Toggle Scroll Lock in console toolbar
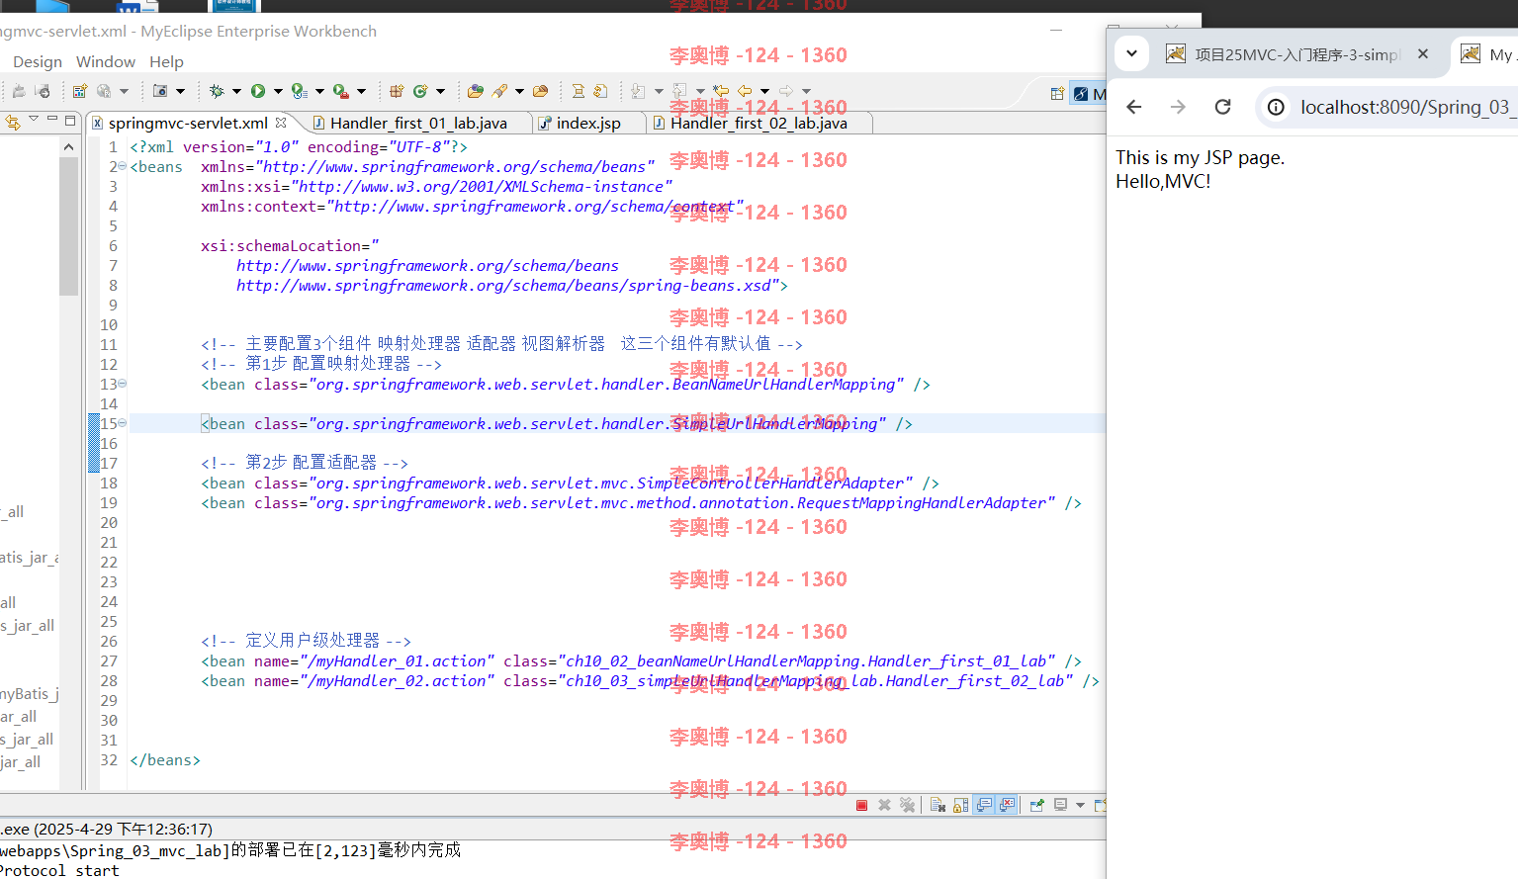The image size is (1518, 879). 960,805
